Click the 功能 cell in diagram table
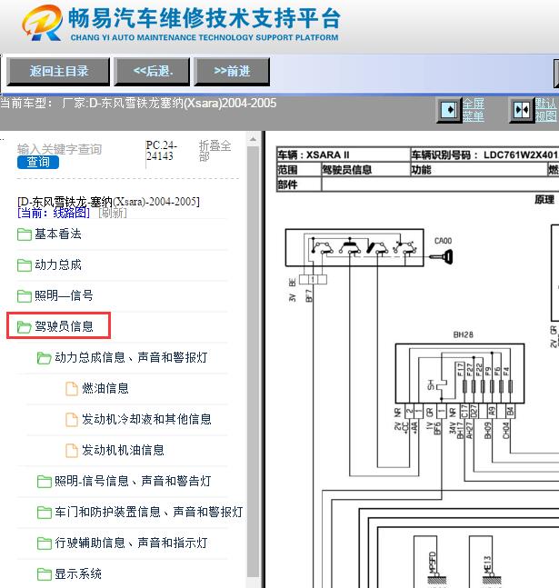Viewport: 559px width, 588px height. coord(478,170)
